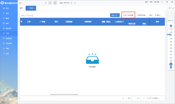Image resolution: width=175 pixels, height=104 pixels.
Task: Open 固定资产 in the left sidebar
Action: (8, 28)
